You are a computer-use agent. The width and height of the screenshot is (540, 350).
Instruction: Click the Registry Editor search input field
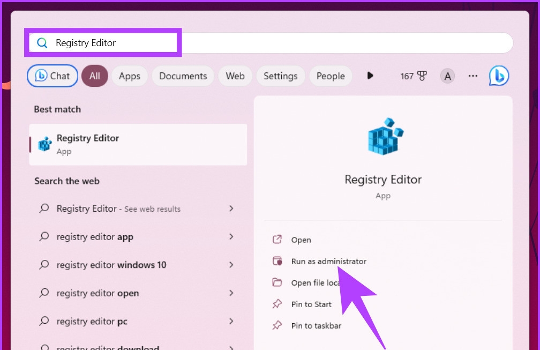[x=271, y=43]
